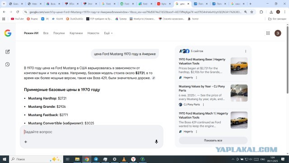Expand the Ещё dropdown
The width and height of the screenshot is (289, 163).
coord(108,33)
